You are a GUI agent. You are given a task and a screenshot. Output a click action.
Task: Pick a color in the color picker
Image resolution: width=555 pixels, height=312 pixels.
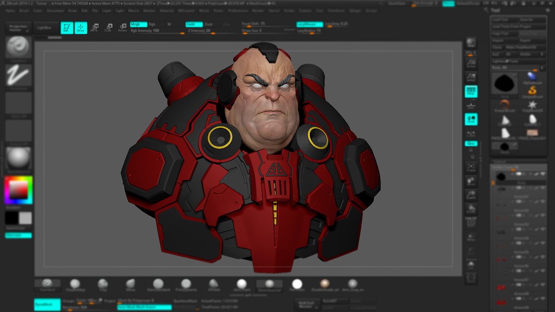point(18,190)
